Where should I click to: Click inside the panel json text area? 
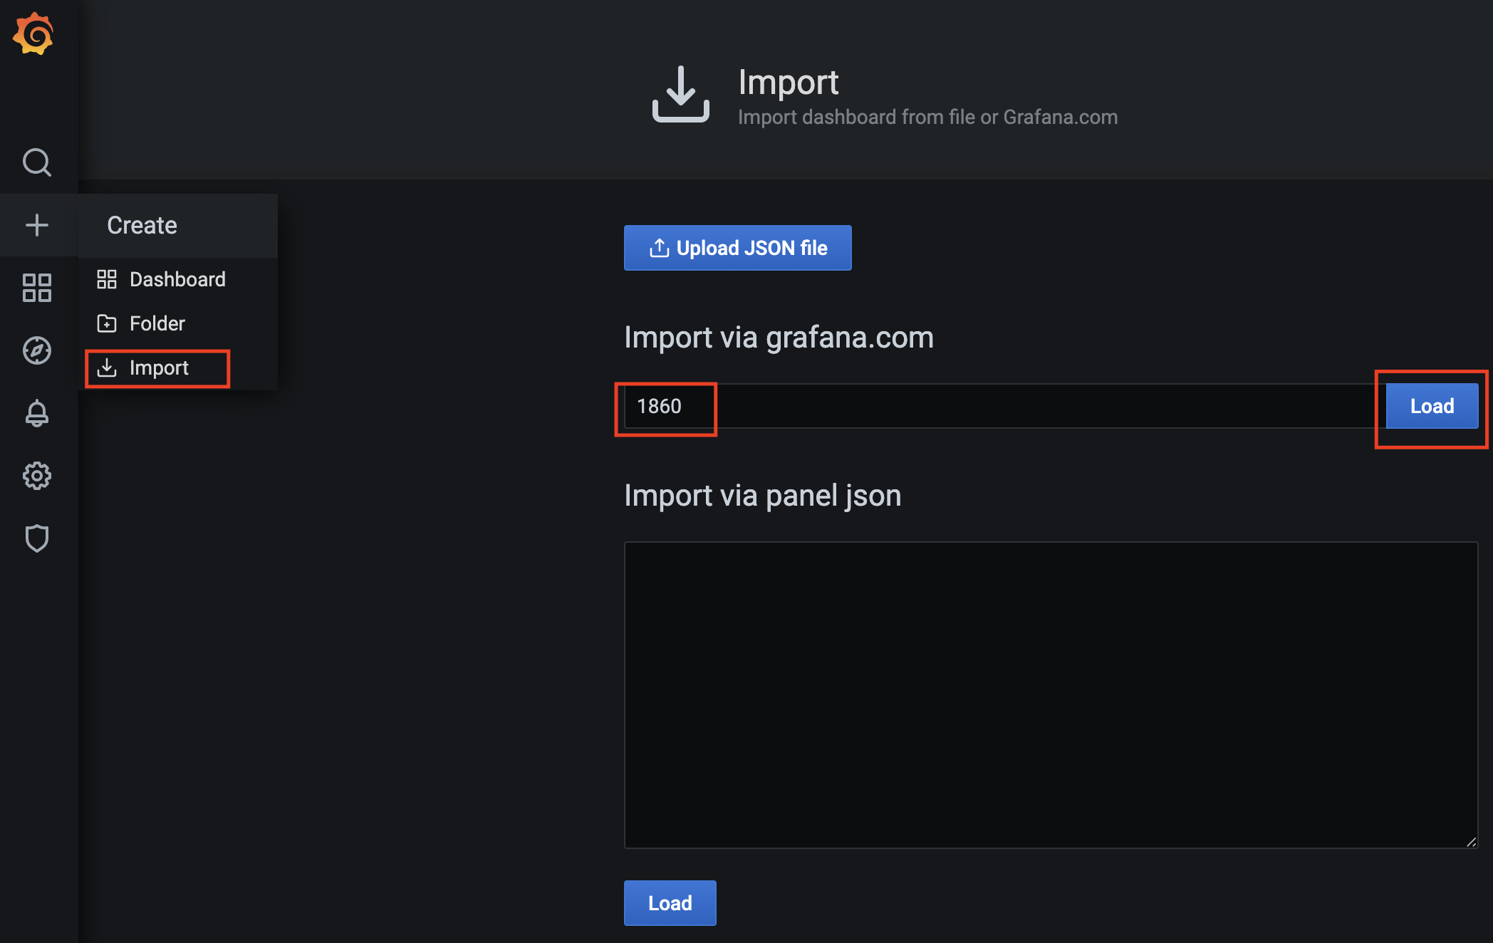click(x=1051, y=694)
